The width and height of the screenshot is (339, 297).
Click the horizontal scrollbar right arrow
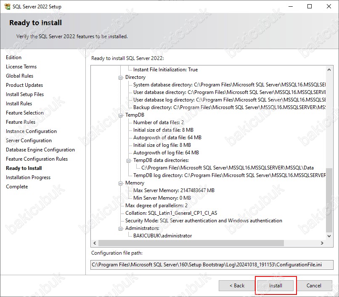click(322, 243)
